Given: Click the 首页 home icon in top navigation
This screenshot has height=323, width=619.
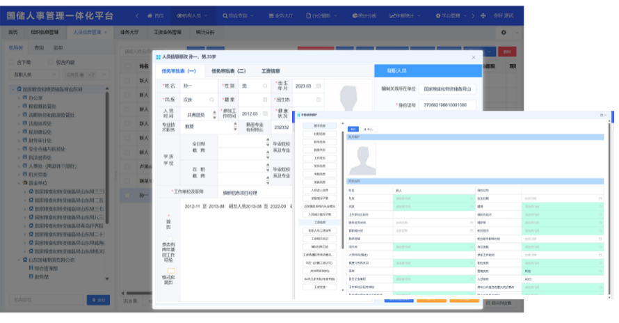Looking at the screenshot, I should pyautogui.click(x=154, y=15).
